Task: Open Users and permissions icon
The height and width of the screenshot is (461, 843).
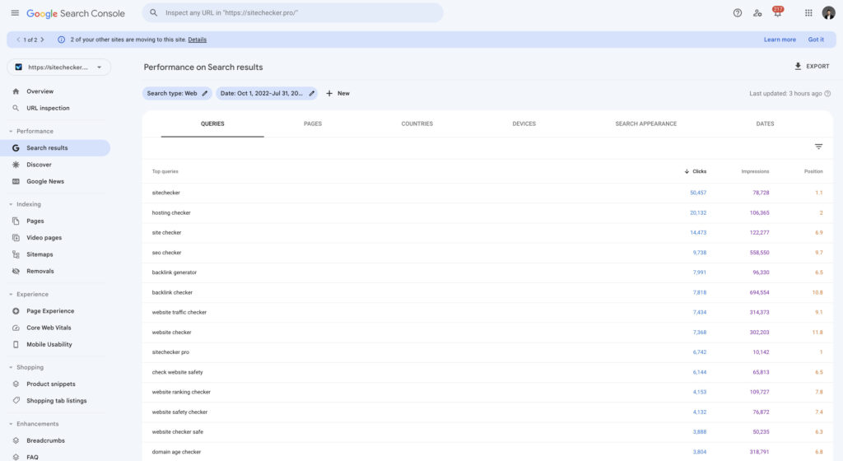Action: coord(757,13)
